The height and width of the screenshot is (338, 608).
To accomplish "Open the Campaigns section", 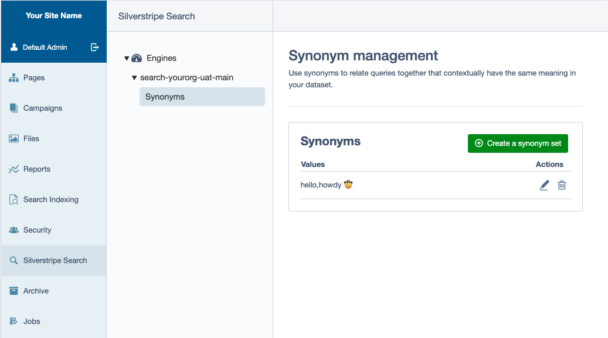I will click(x=54, y=108).
